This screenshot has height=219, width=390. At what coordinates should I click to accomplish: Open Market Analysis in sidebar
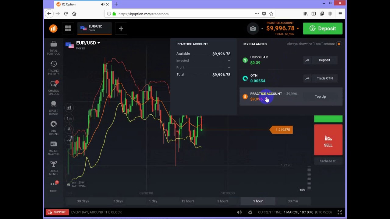tap(53, 148)
